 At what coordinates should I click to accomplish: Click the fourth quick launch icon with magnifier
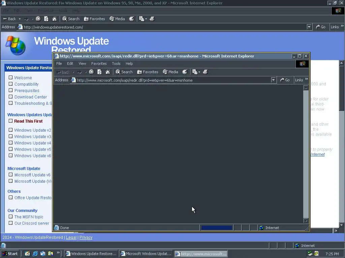point(51,254)
